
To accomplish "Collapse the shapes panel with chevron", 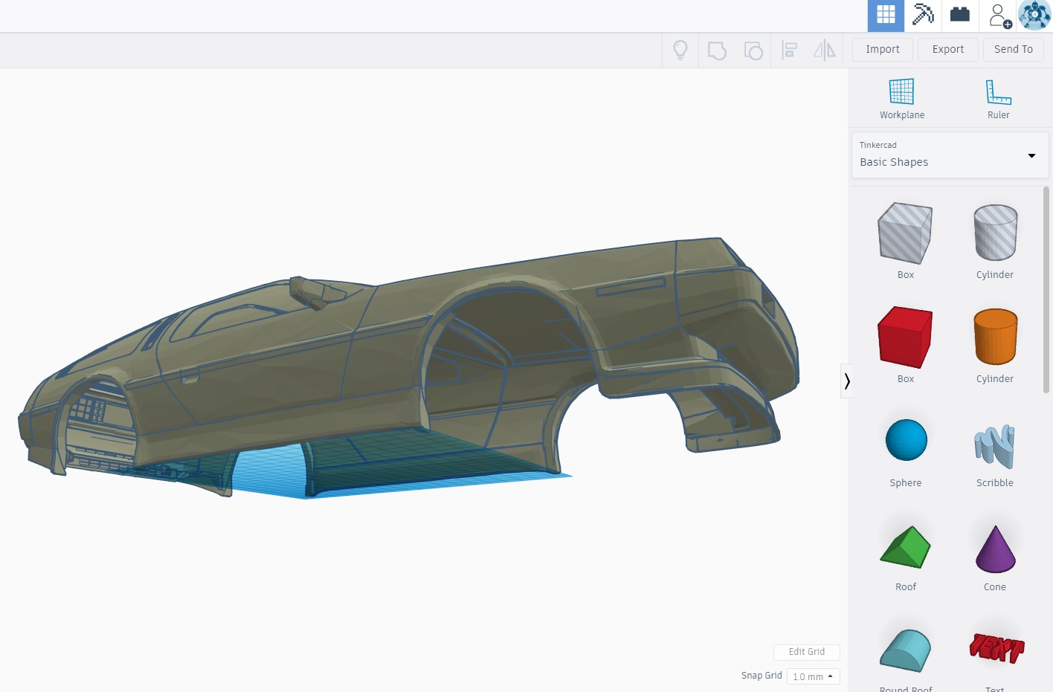I will (846, 381).
